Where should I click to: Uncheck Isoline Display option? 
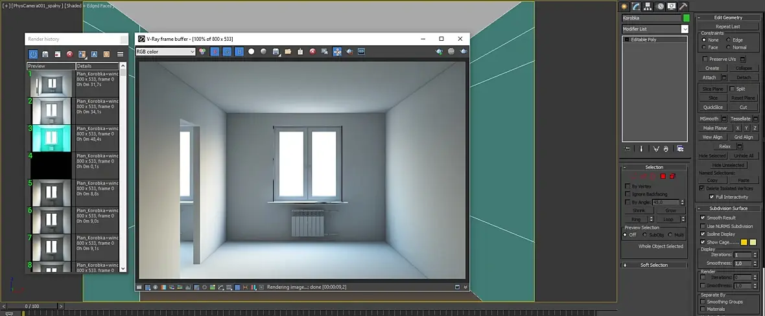[703, 234]
